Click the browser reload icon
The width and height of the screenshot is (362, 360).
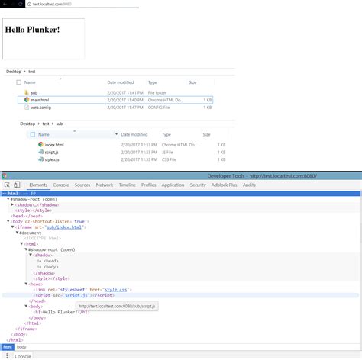point(21,4)
